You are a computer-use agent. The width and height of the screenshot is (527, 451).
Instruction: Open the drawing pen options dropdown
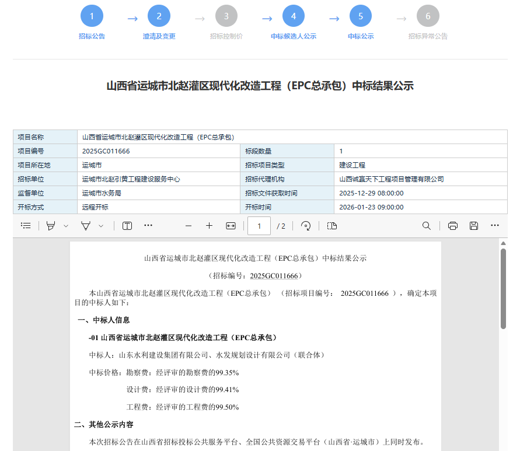click(100, 225)
